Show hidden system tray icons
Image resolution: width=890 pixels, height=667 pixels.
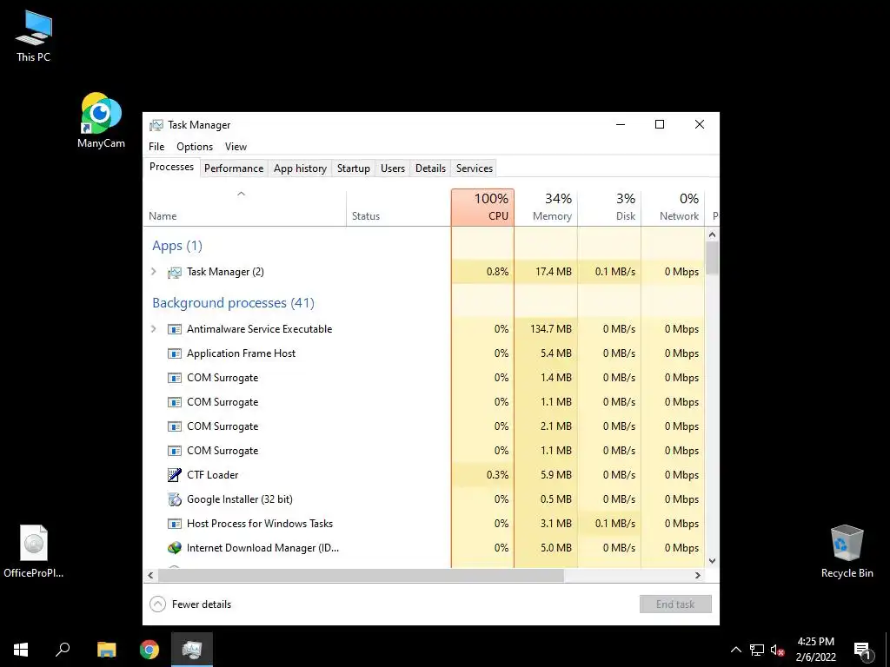point(735,650)
